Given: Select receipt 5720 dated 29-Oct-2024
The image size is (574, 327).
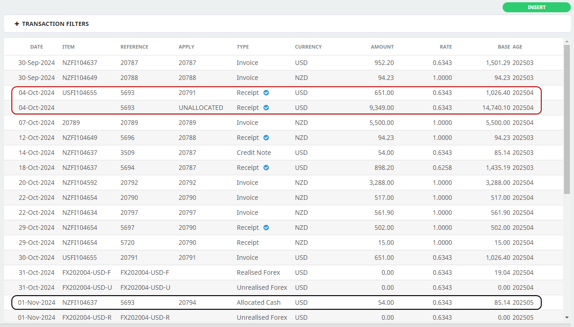Looking at the screenshot, I should click(x=127, y=243).
